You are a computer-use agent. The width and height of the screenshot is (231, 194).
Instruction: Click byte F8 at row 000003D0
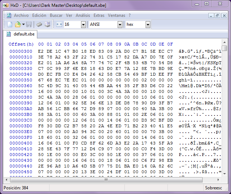point(41,126)
